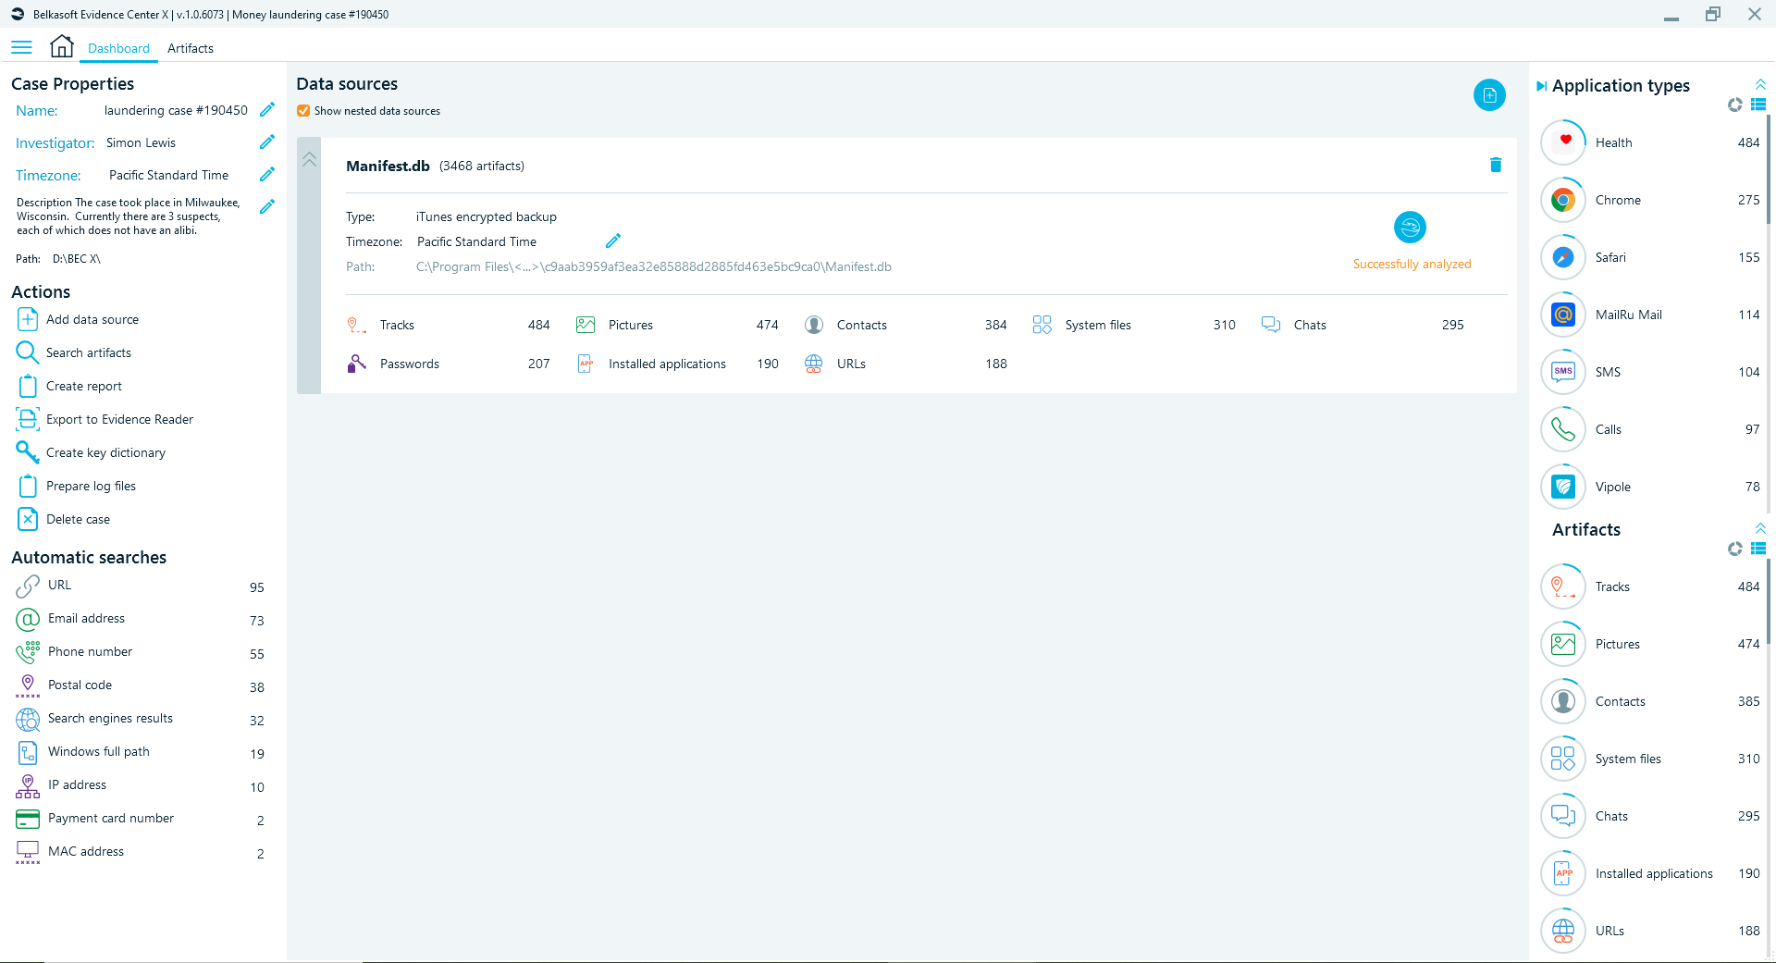Switch Application types to list view

click(1758, 105)
